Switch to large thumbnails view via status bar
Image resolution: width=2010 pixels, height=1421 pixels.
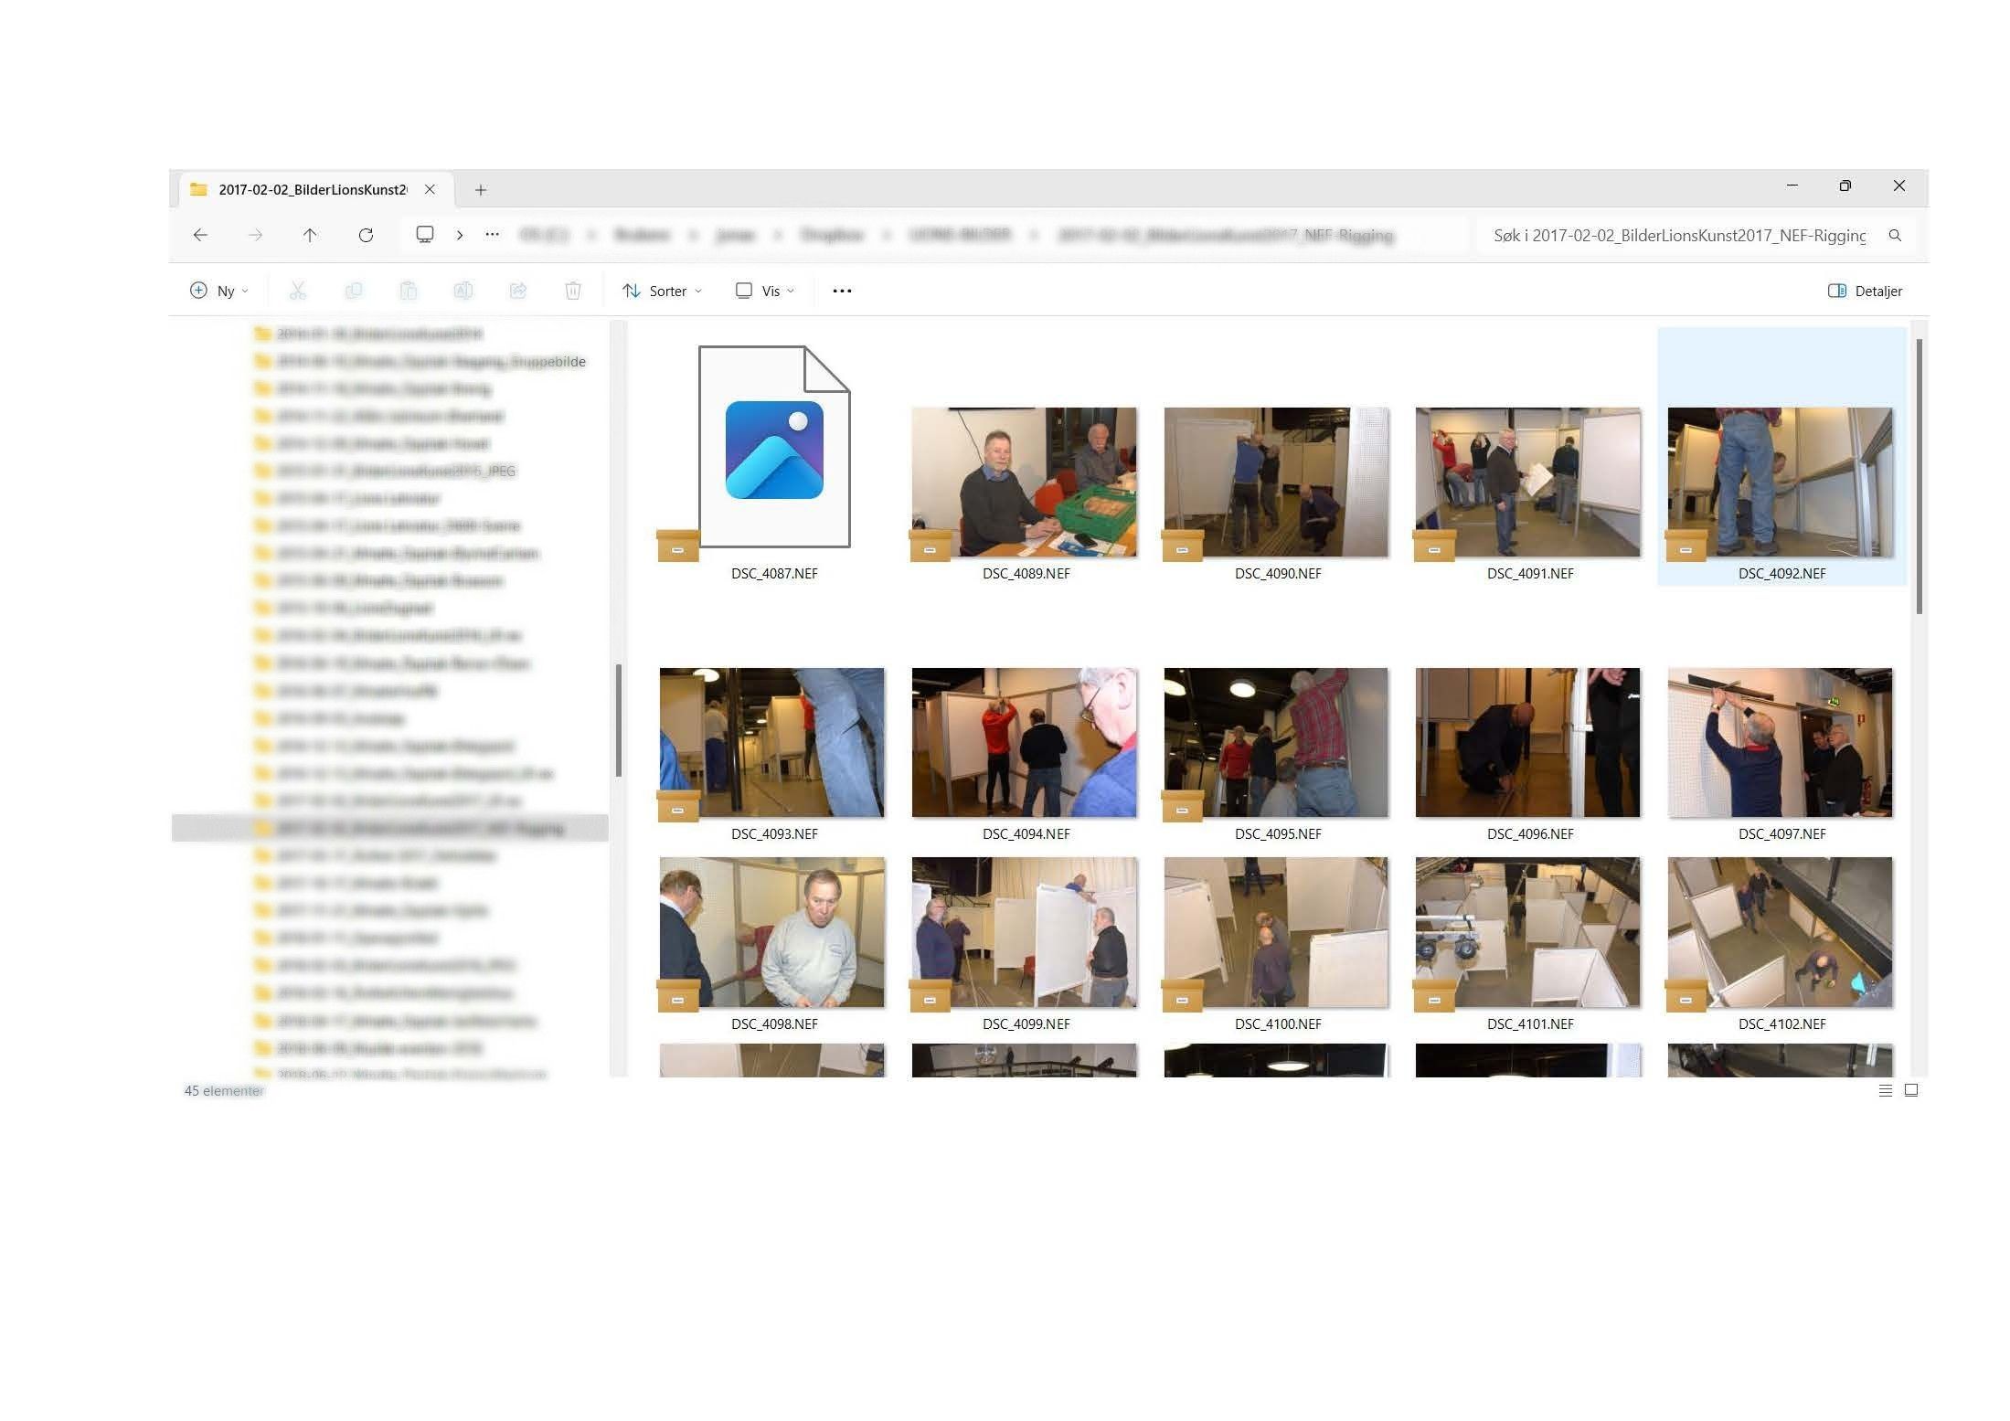coord(1910,1089)
